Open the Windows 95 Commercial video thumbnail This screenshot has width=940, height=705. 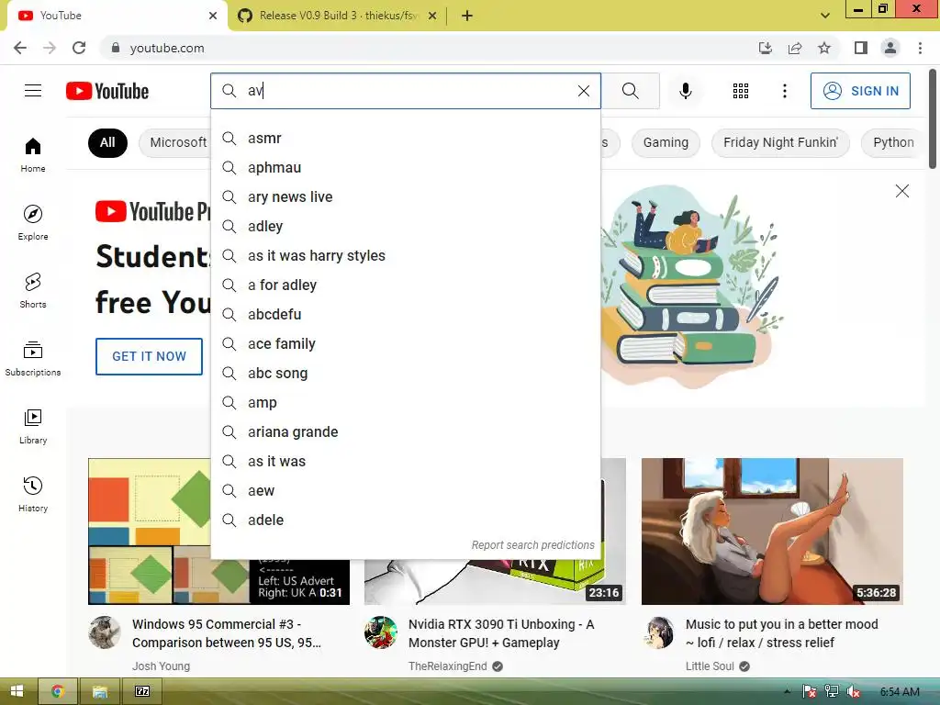pos(218,532)
